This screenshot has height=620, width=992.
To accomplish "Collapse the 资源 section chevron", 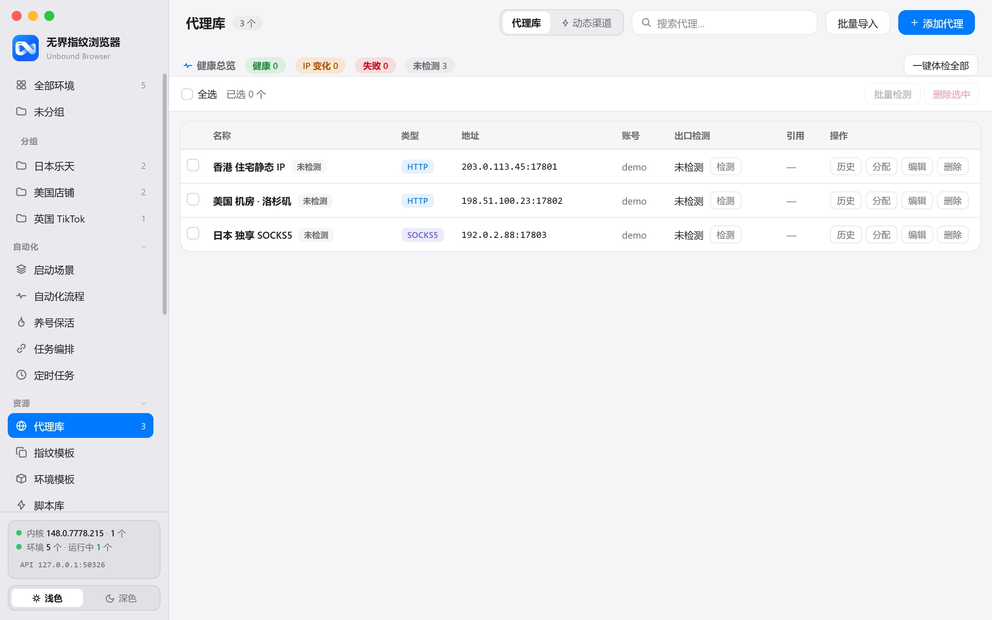I will coord(143,403).
